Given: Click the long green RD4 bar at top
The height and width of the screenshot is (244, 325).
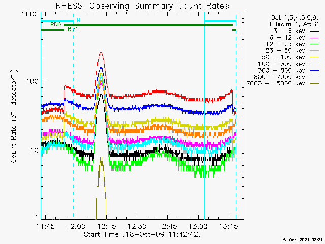Looking at the screenshot, I should click(x=148, y=25).
